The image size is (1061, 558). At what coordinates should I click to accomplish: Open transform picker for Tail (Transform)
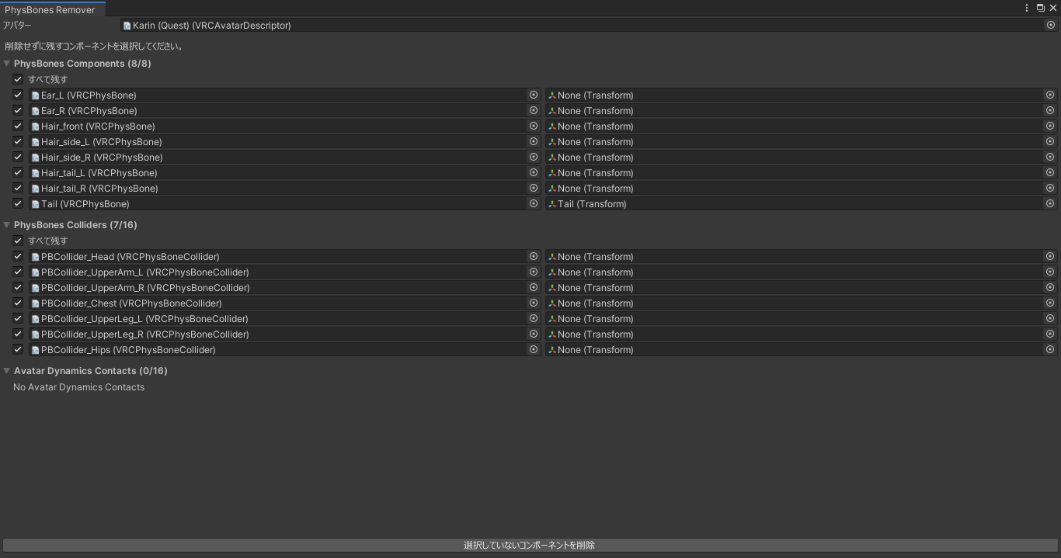(x=1050, y=203)
